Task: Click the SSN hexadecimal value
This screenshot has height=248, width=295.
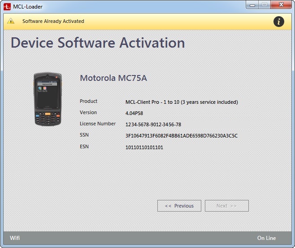Action: 181,136
